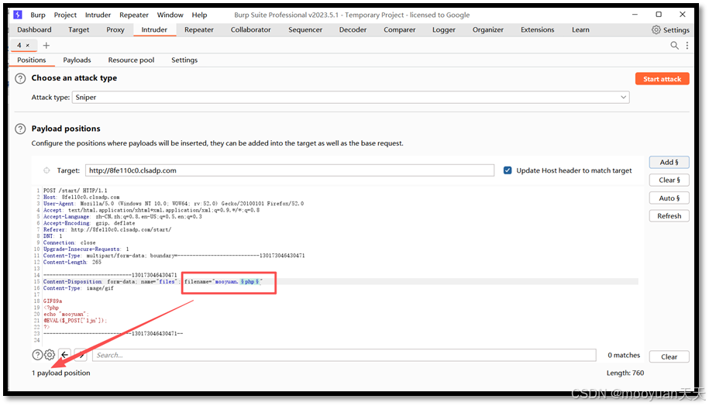Open the Resource pool sub-tab
Viewport: 709px width, 406px height.
(131, 60)
